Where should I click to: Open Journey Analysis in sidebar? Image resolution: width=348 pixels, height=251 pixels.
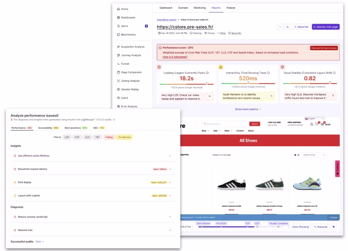tap(129, 55)
